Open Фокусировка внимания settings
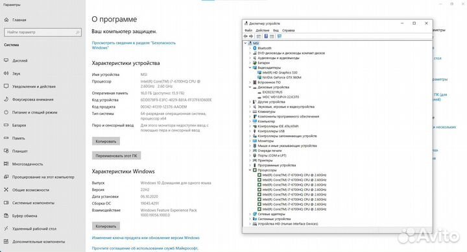Viewport: 467px width, 252px height. (33, 99)
